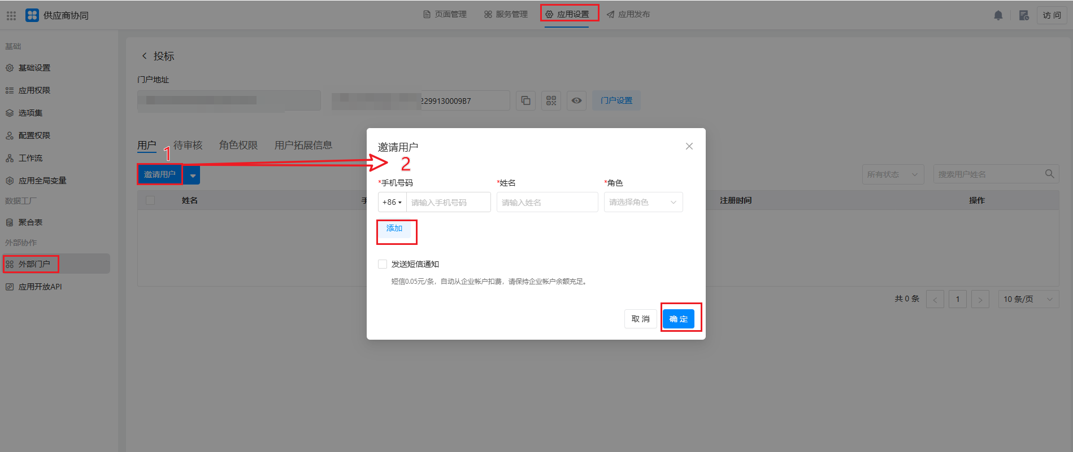Switch to the 待审核 tab
1073x452 pixels.
pyautogui.click(x=188, y=145)
